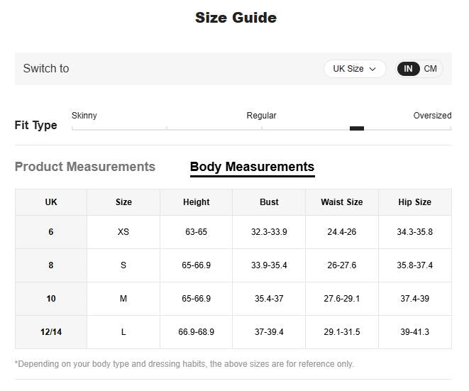Click the Oversized fit label

(432, 116)
